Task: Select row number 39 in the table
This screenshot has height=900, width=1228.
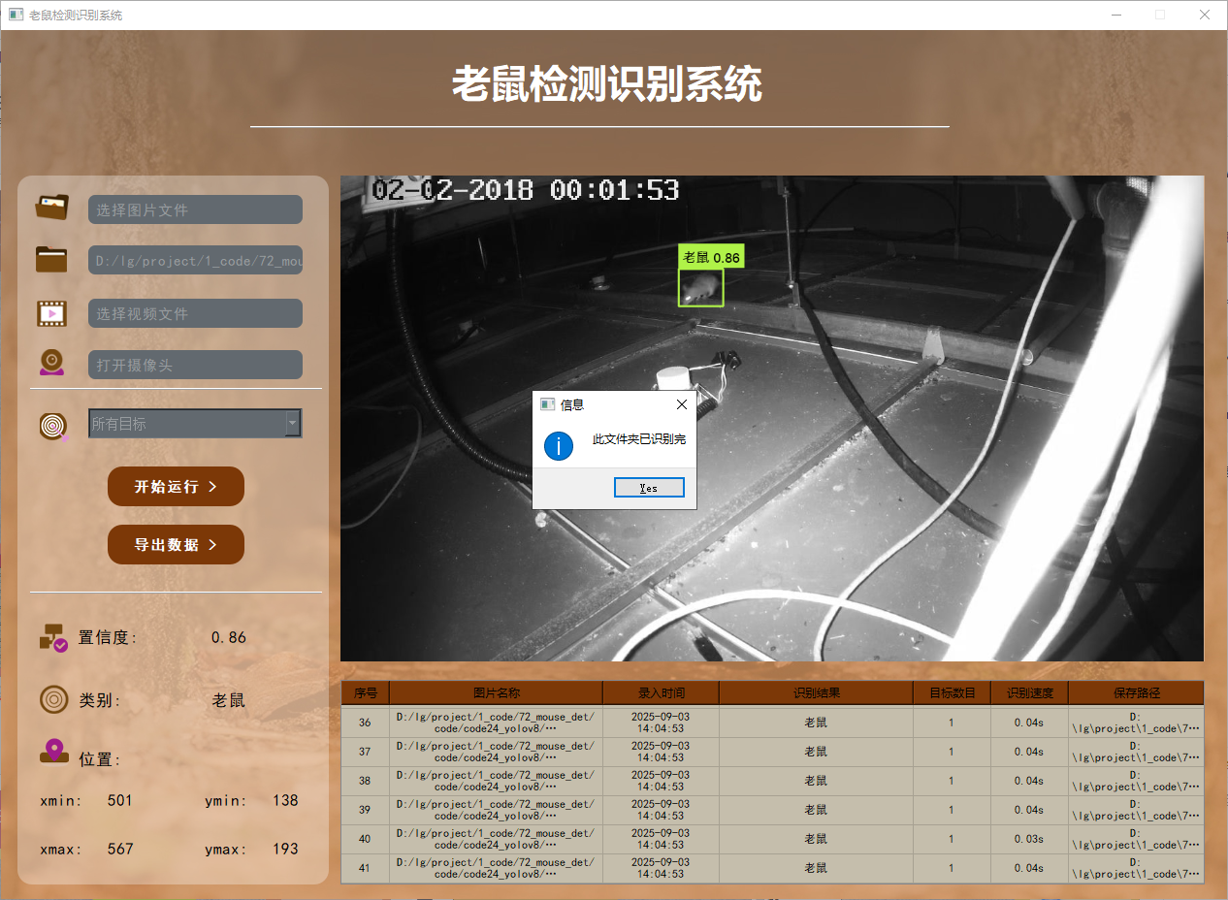Action: [365, 810]
